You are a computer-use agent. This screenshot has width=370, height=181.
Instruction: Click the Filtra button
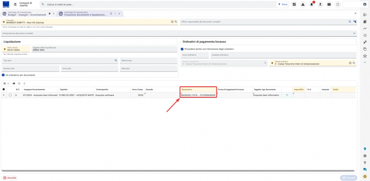tap(283, 4)
